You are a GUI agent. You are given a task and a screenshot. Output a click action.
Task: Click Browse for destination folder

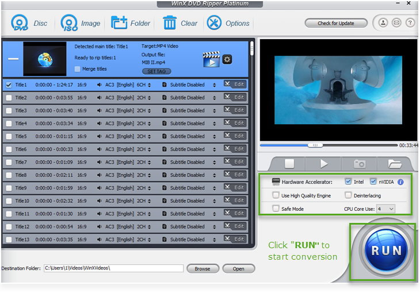click(x=203, y=269)
